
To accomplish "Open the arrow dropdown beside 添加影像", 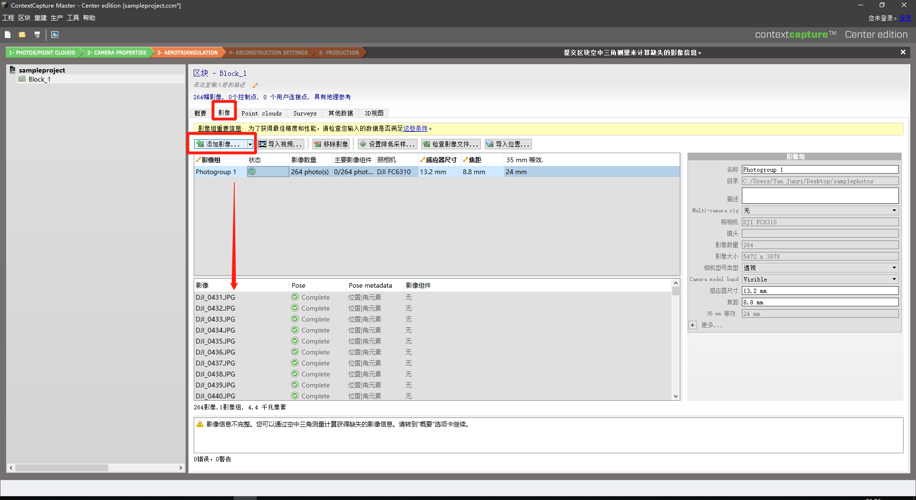I will [x=250, y=144].
